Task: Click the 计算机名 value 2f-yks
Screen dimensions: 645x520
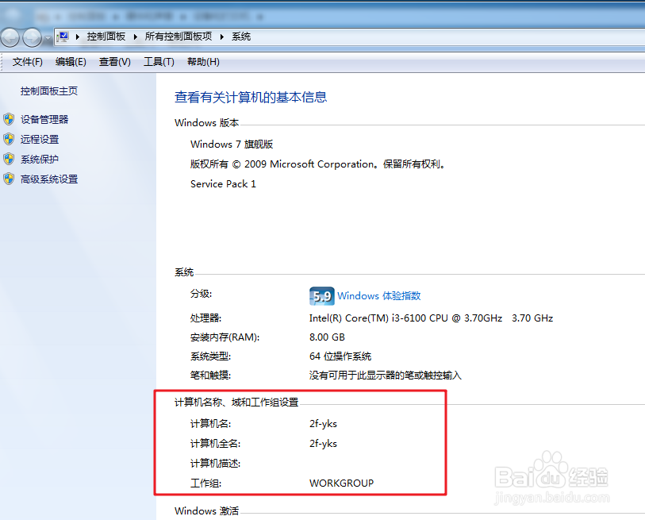Action: [x=323, y=424]
